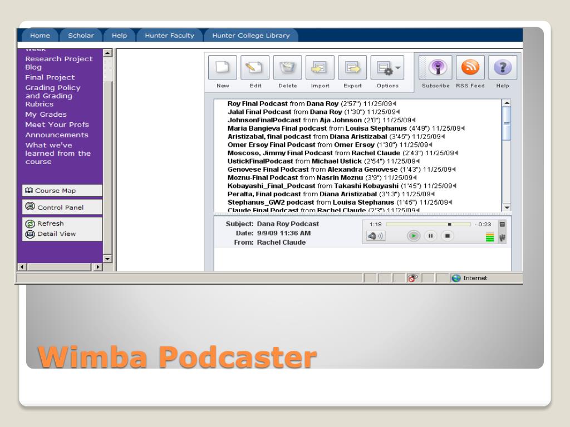Click the podcast list scrollbar thumb

(x=507, y=123)
